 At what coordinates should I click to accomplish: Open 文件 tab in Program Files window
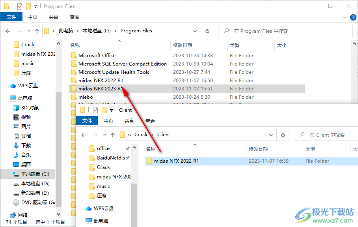tap(11, 17)
